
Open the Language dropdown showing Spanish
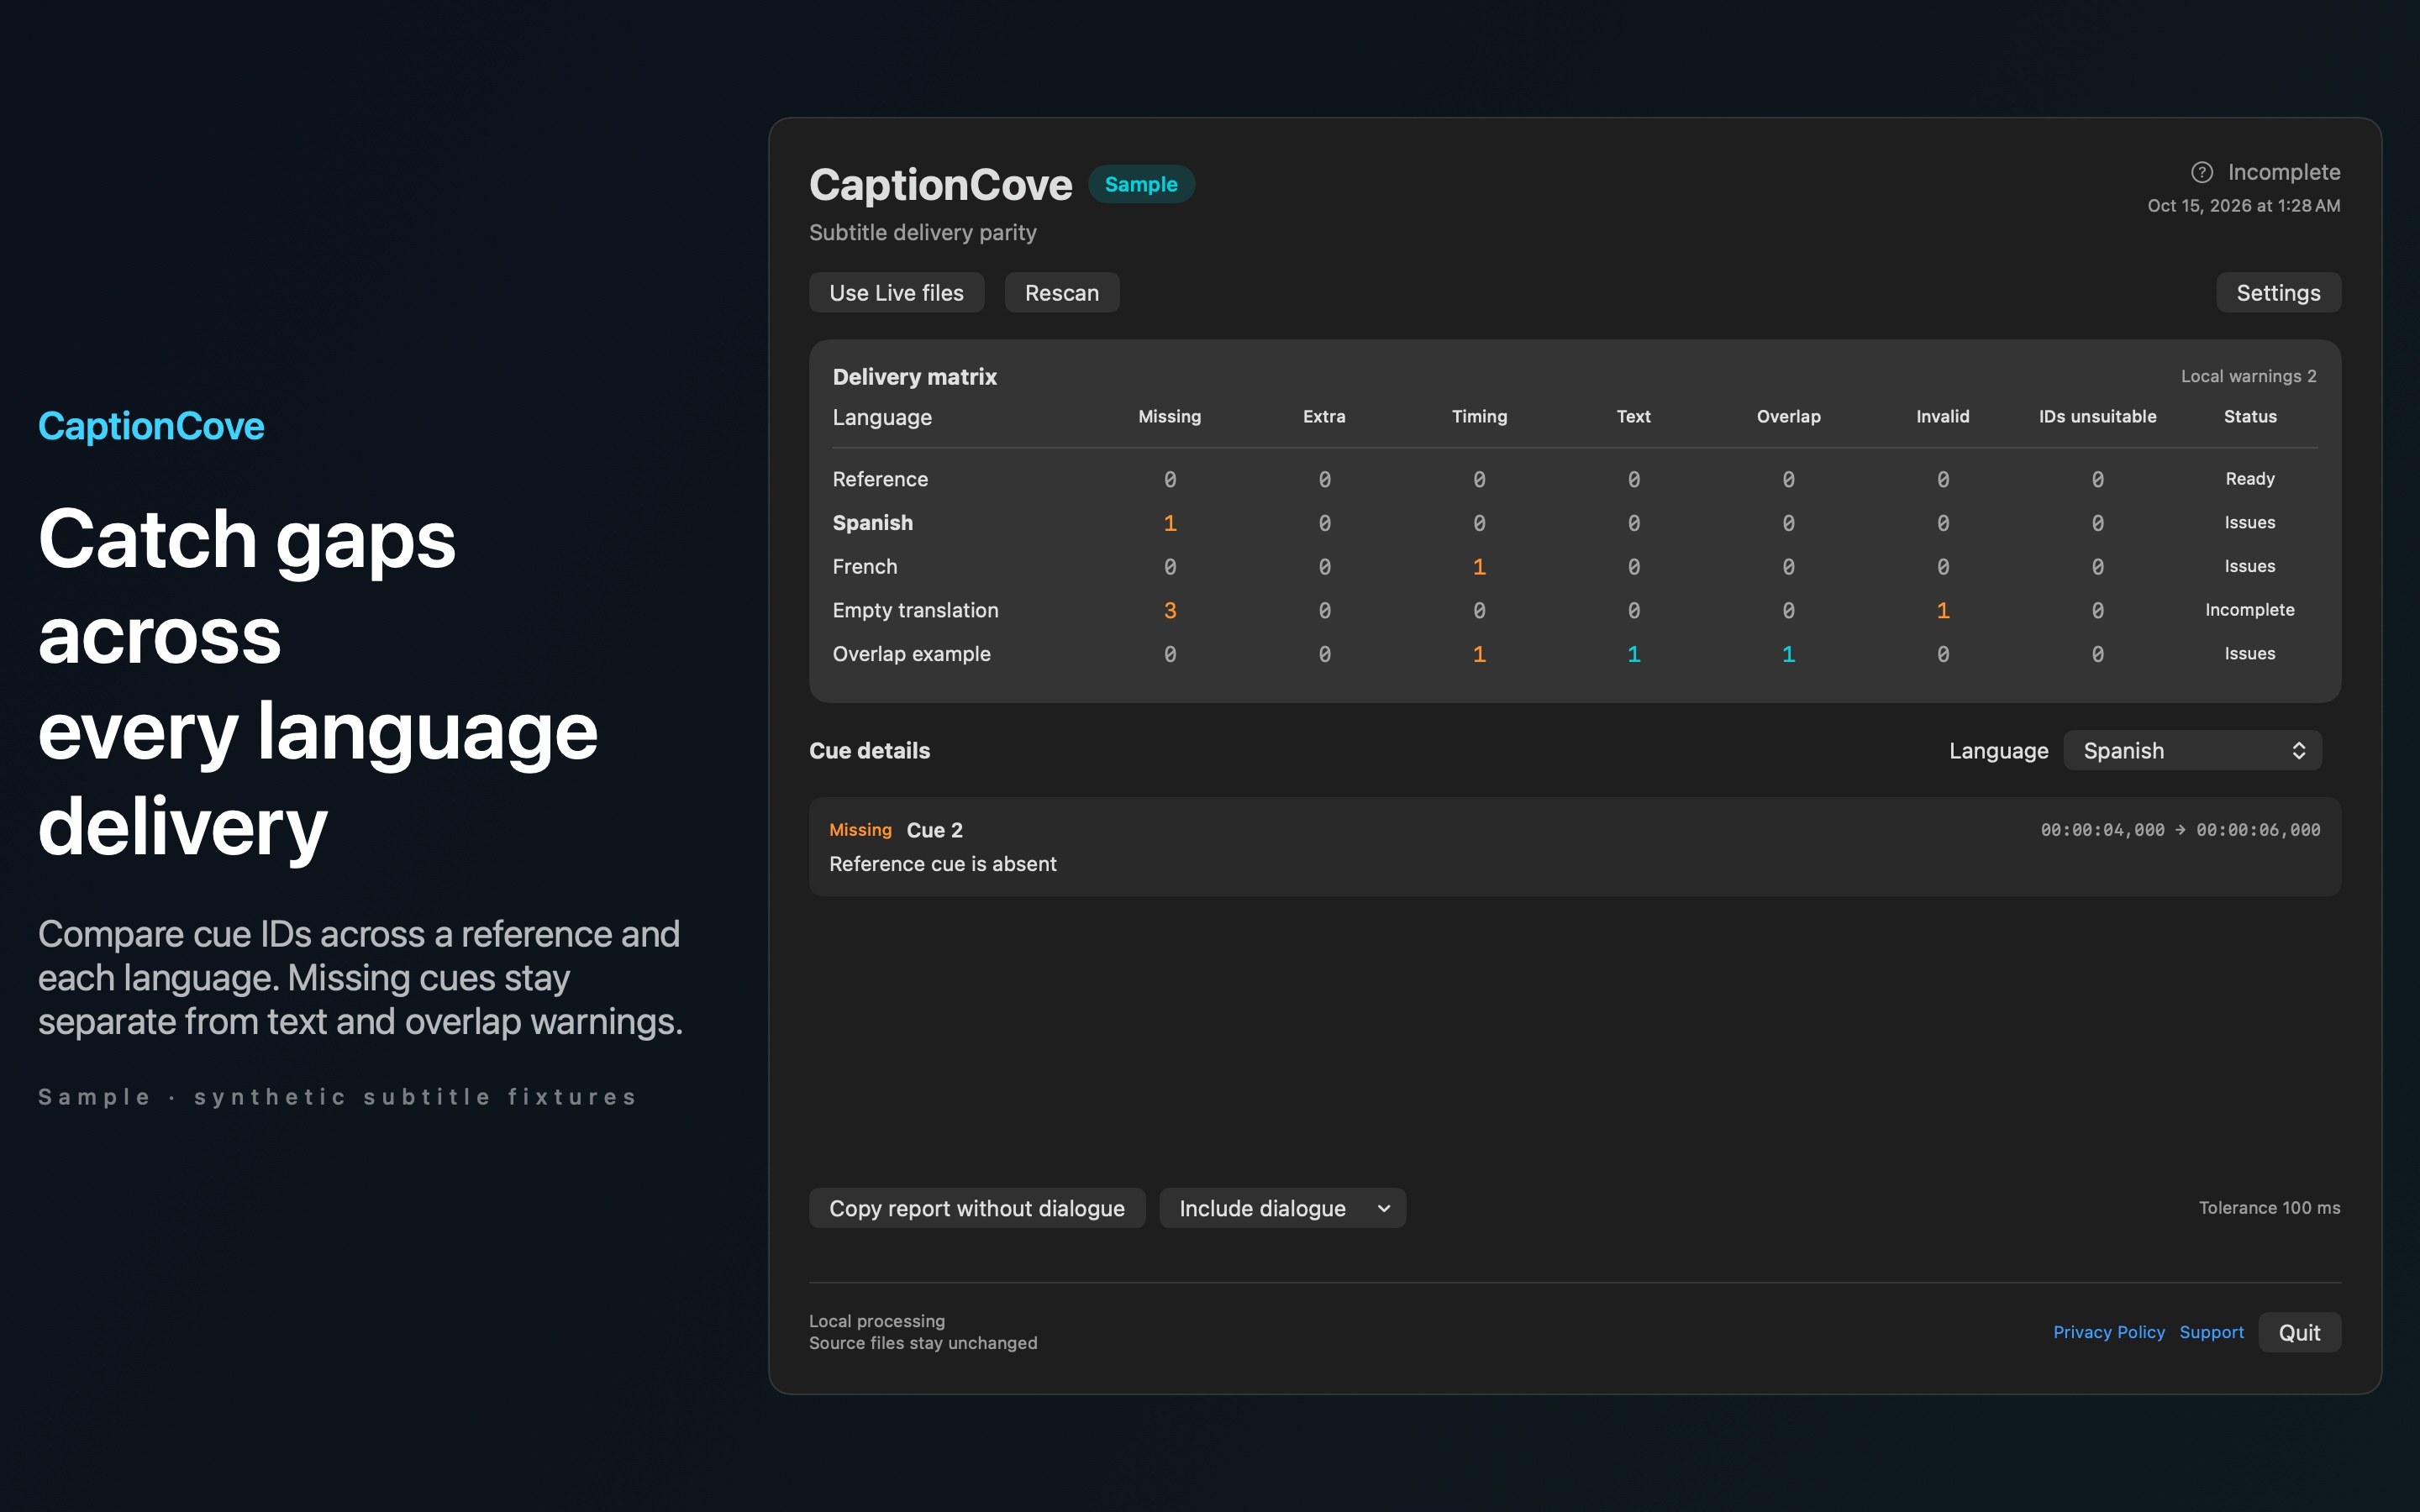tap(2192, 750)
